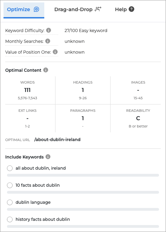Switch to the Drag-and-Drop tab
This screenshot has width=166, height=232.
(78, 9)
